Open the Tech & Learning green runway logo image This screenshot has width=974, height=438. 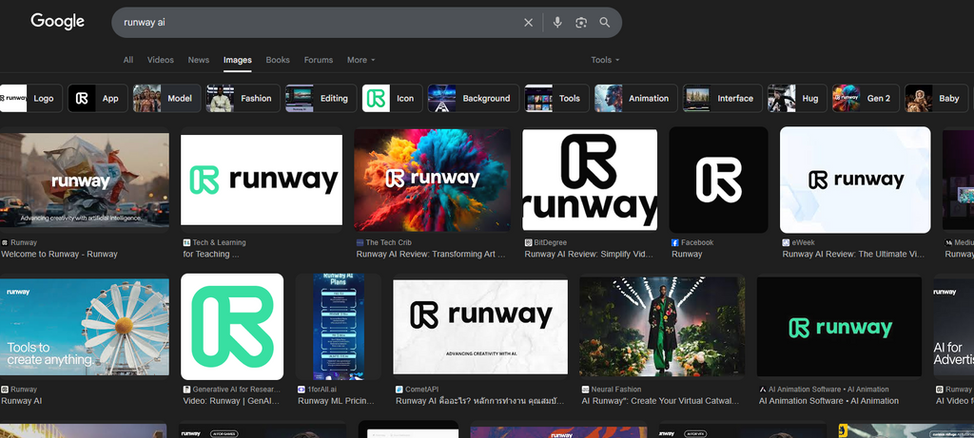(x=262, y=180)
